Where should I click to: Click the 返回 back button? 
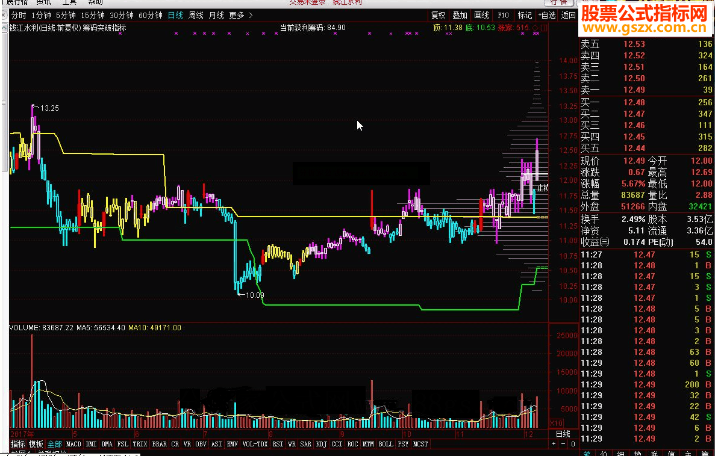(568, 15)
